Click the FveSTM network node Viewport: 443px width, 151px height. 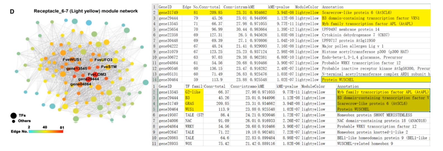coord(109,67)
